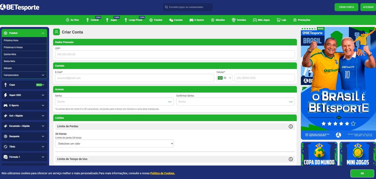The width and height of the screenshot is (376, 179).
Task: Click the CPF input field
Action: point(175,54)
